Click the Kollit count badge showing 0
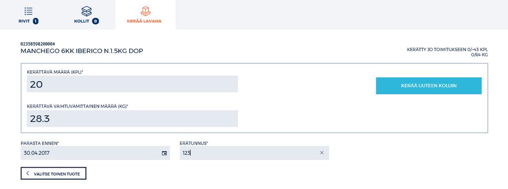This screenshot has height=189, width=508. (95, 21)
